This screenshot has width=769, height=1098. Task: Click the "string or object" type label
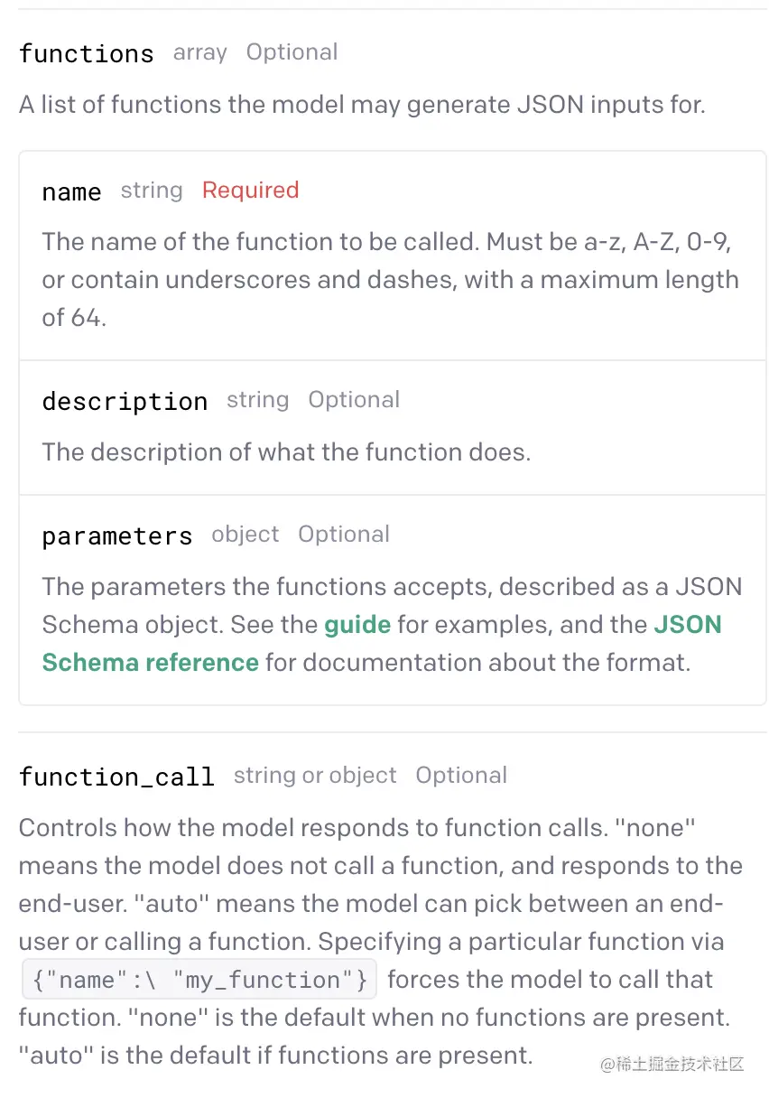pos(315,776)
